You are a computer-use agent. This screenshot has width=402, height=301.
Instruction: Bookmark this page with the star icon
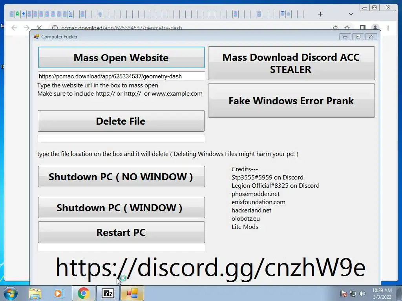[347, 28]
